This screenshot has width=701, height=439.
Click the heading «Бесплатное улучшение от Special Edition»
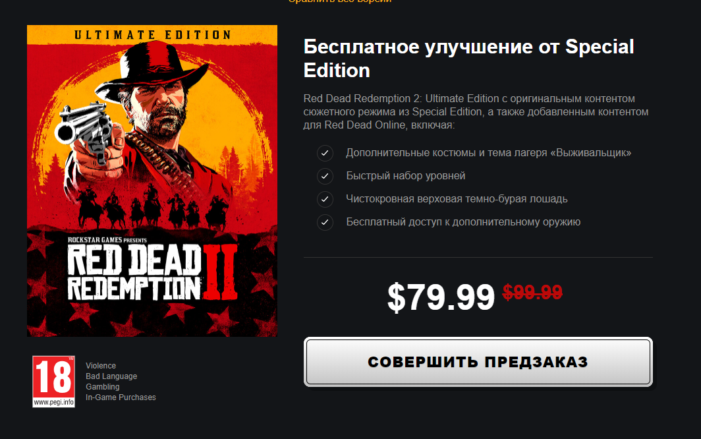pyautogui.click(x=468, y=59)
